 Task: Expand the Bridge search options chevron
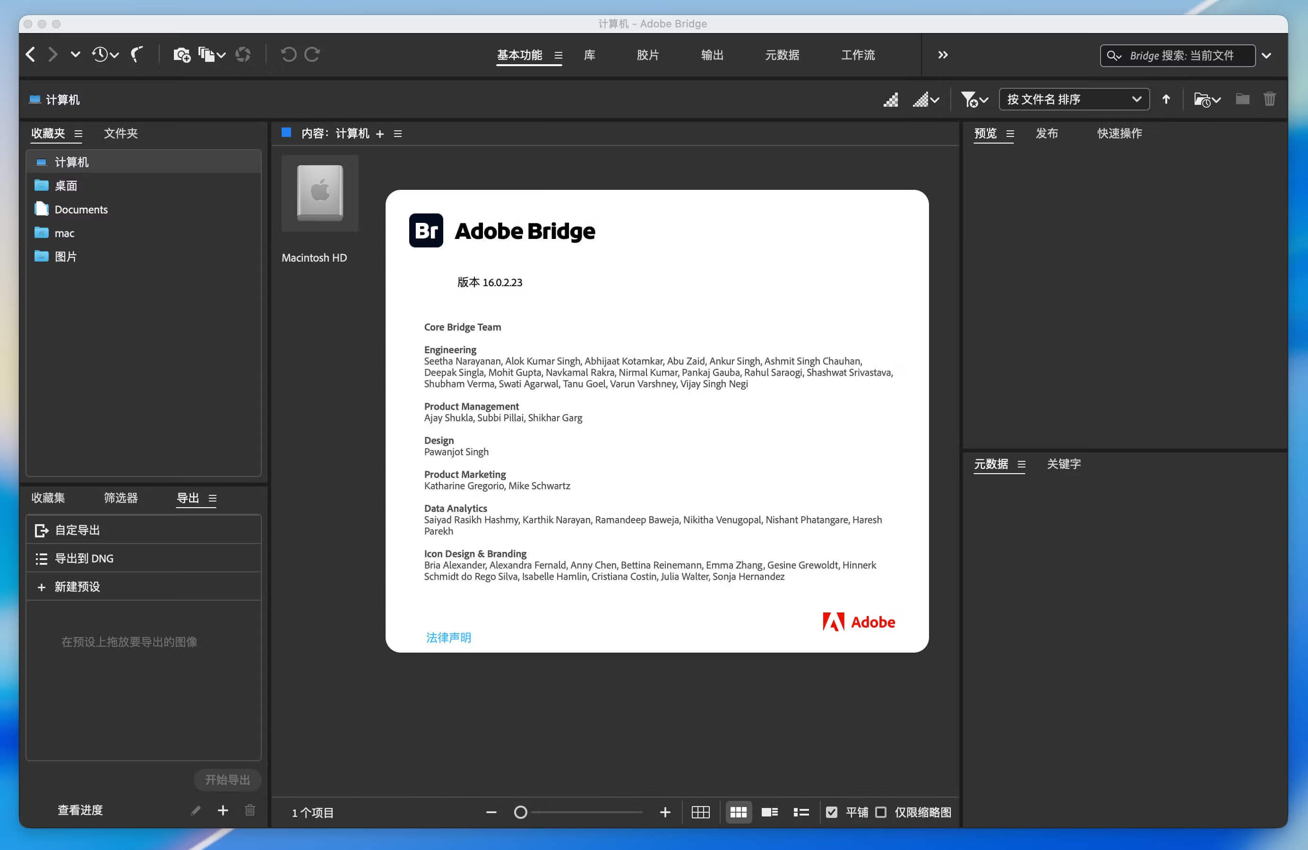(1267, 55)
